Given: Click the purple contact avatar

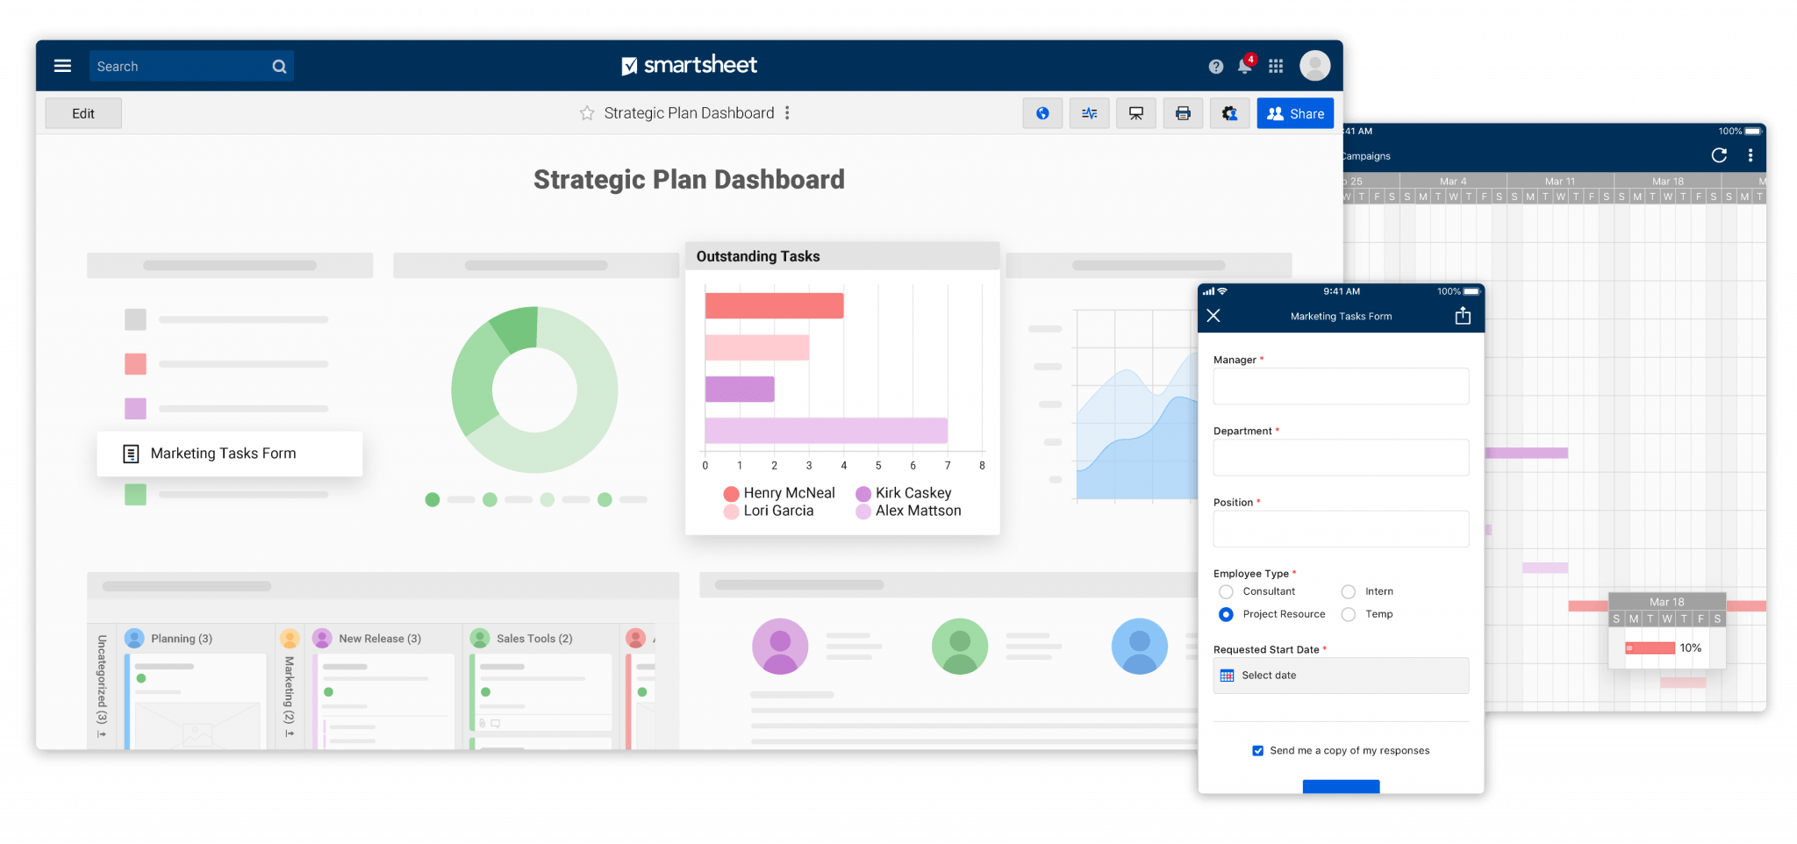Looking at the screenshot, I should [x=780, y=647].
